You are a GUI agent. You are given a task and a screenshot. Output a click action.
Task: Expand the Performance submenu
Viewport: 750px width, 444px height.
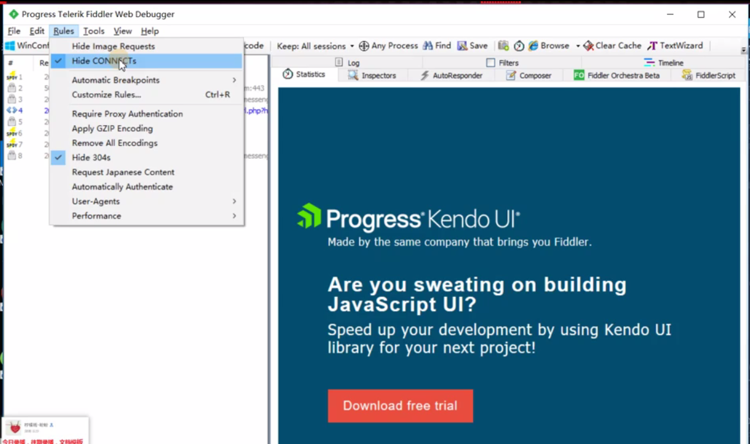(x=146, y=216)
